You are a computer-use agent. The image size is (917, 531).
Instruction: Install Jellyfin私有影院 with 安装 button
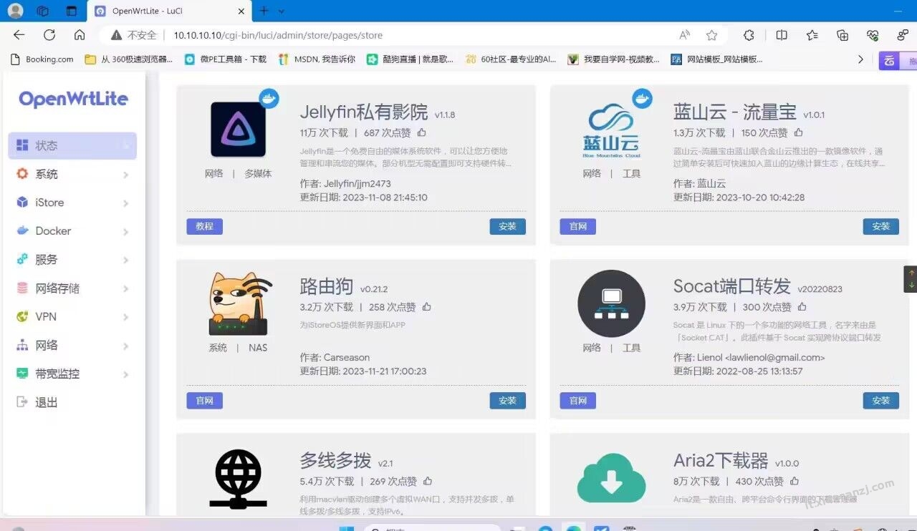(x=508, y=226)
